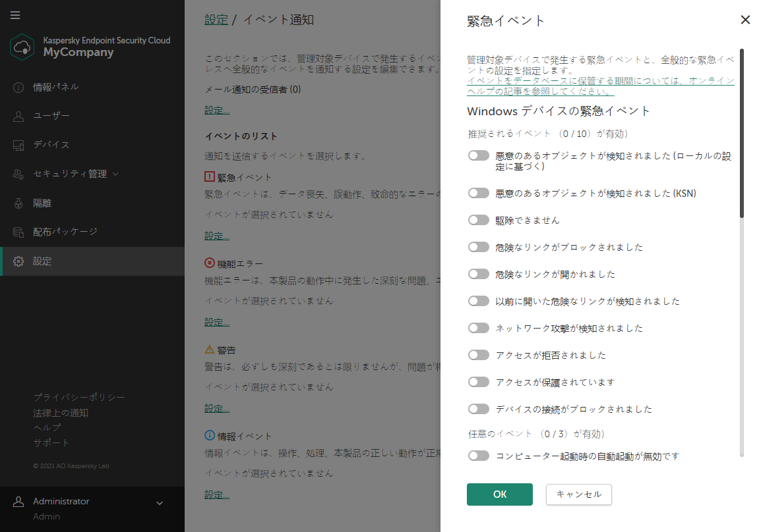
Task: Close the 緊急イベント panel
Action: point(745,20)
